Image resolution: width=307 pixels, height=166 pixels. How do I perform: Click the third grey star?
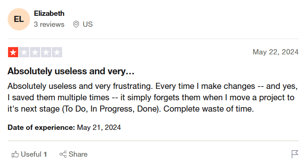point(35,52)
